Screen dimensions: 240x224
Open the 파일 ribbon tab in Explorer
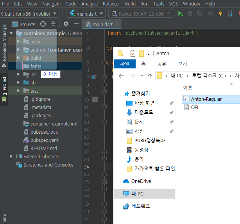tap(125, 64)
